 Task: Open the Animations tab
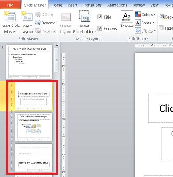point(117,5)
